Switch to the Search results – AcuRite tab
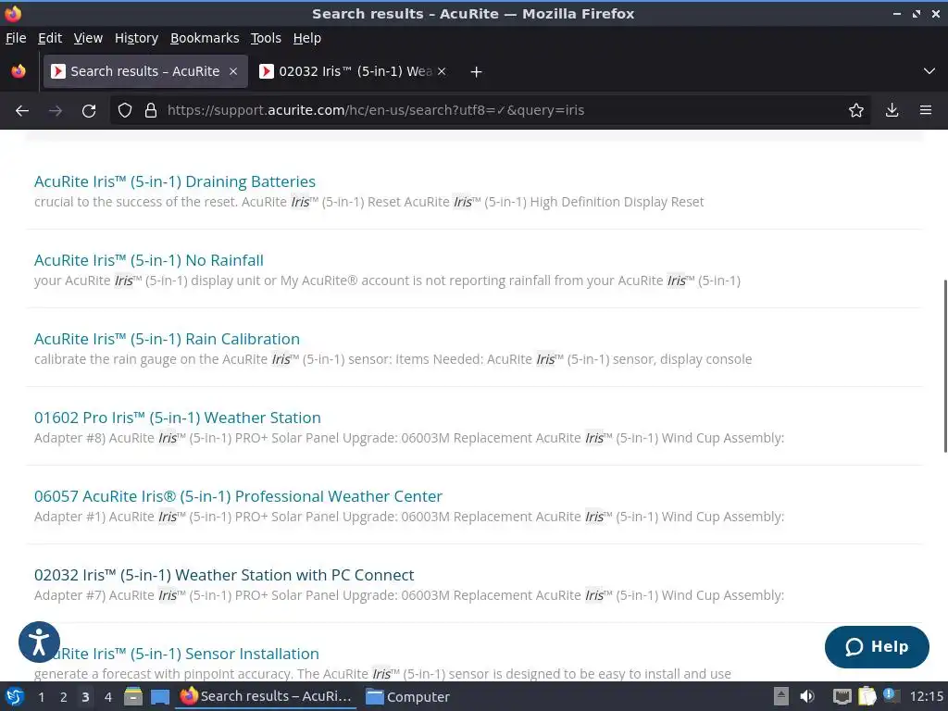 145,72
